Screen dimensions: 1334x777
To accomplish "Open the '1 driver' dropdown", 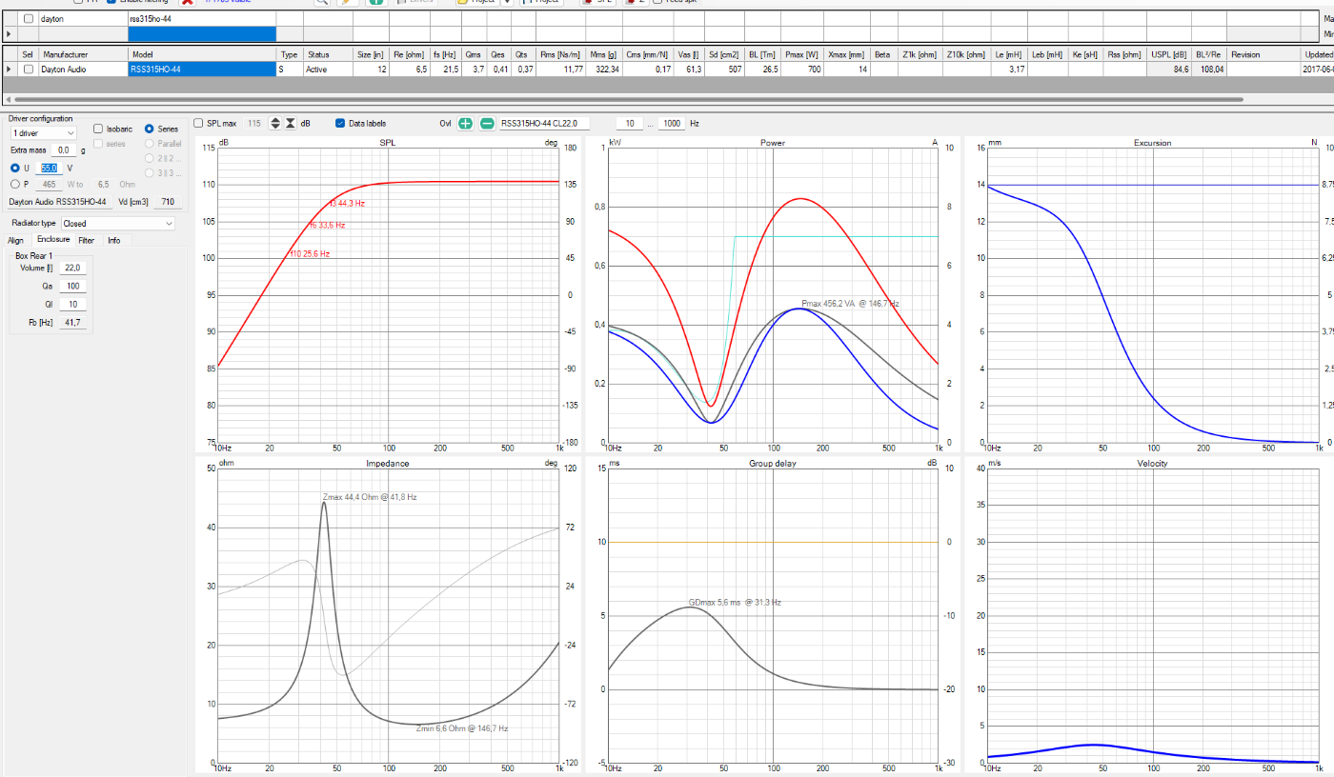I will tap(42, 133).
